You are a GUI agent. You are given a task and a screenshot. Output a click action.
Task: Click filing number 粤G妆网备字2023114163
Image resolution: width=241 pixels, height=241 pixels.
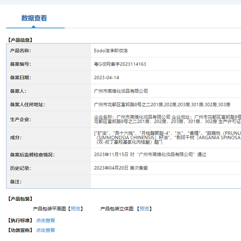click(x=120, y=64)
